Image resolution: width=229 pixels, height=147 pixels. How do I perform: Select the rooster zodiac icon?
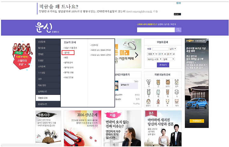[158, 101]
